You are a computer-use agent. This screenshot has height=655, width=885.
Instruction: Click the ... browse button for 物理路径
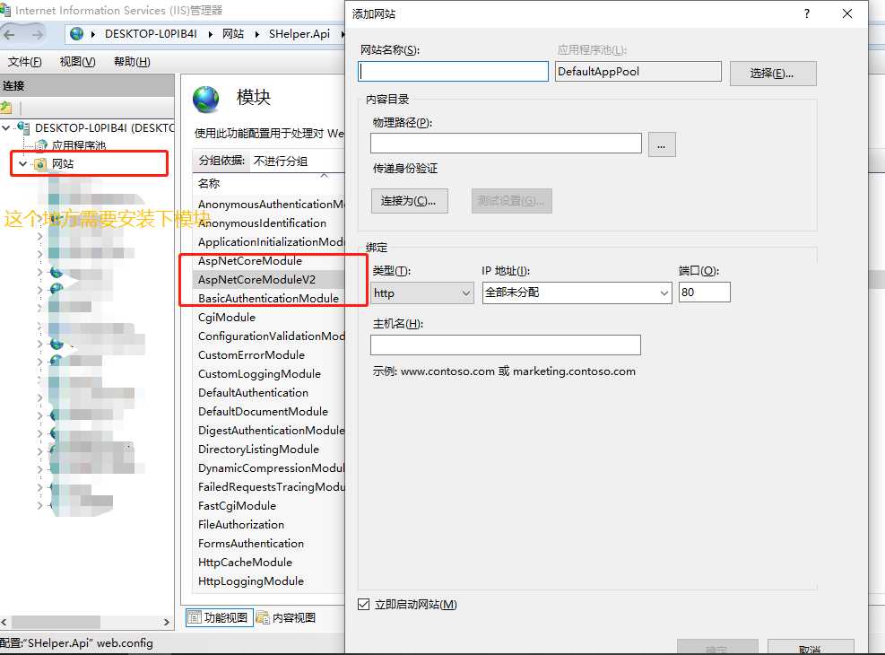(662, 144)
